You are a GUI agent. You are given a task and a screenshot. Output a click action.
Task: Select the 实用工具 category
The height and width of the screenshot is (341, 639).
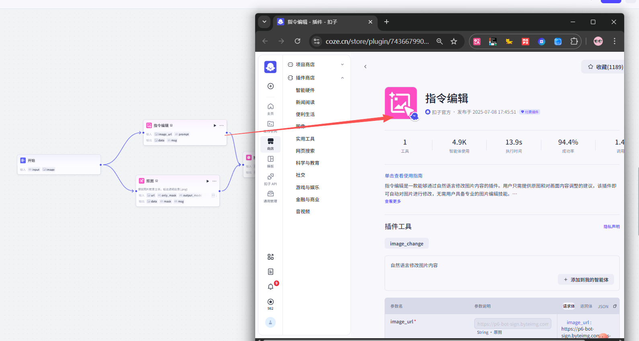click(x=305, y=139)
